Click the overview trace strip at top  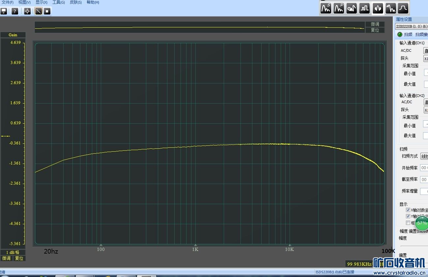point(200,27)
